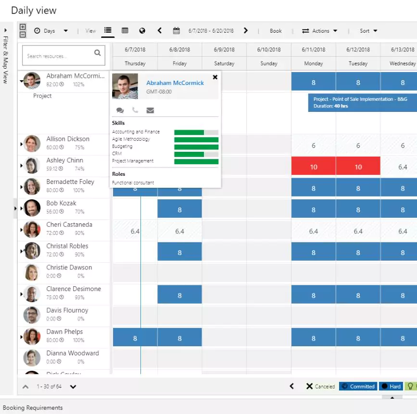Click the search magnifier icon
This screenshot has height=414, width=417.
(98, 53)
